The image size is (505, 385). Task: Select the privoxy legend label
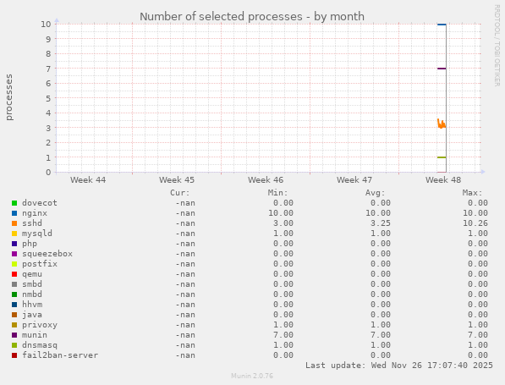tap(40, 325)
